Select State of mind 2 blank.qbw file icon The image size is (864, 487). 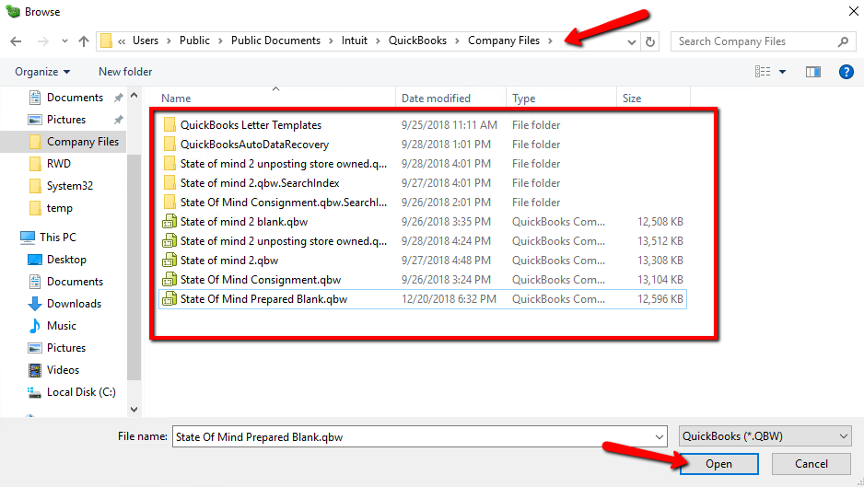point(169,222)
